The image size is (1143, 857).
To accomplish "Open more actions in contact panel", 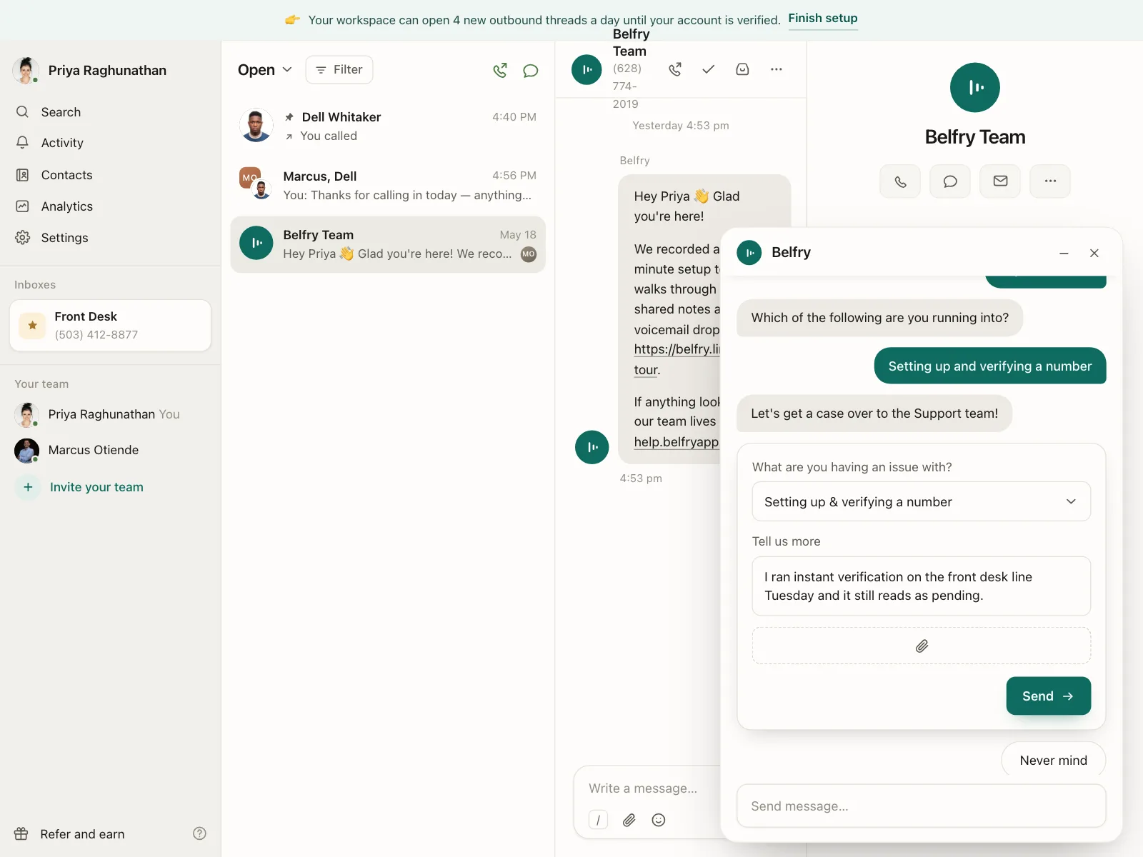I will click(x=1050, y=181).
